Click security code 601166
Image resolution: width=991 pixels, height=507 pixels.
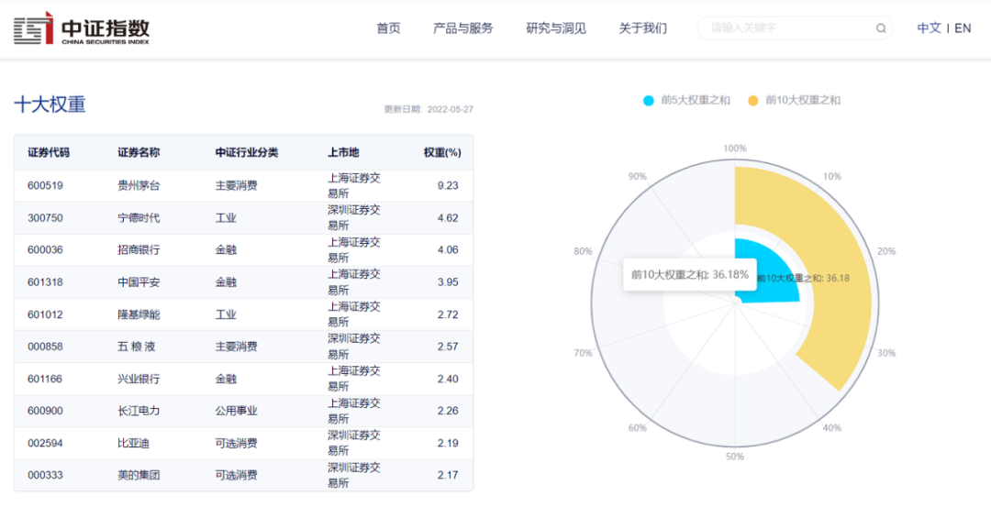[x=46, y=379]
